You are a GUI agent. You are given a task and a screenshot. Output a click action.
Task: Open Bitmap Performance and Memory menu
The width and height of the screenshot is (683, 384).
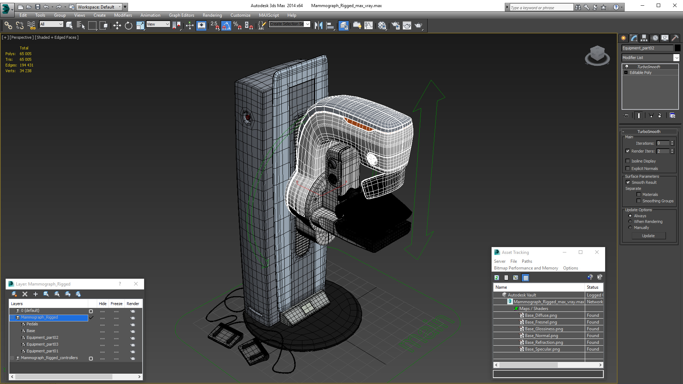(526, 268)
